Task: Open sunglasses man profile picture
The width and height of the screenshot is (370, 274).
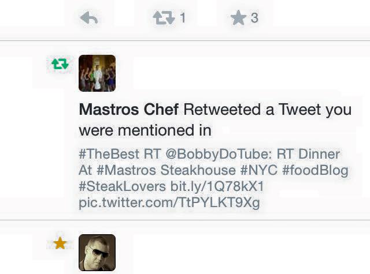Action: 97,253
